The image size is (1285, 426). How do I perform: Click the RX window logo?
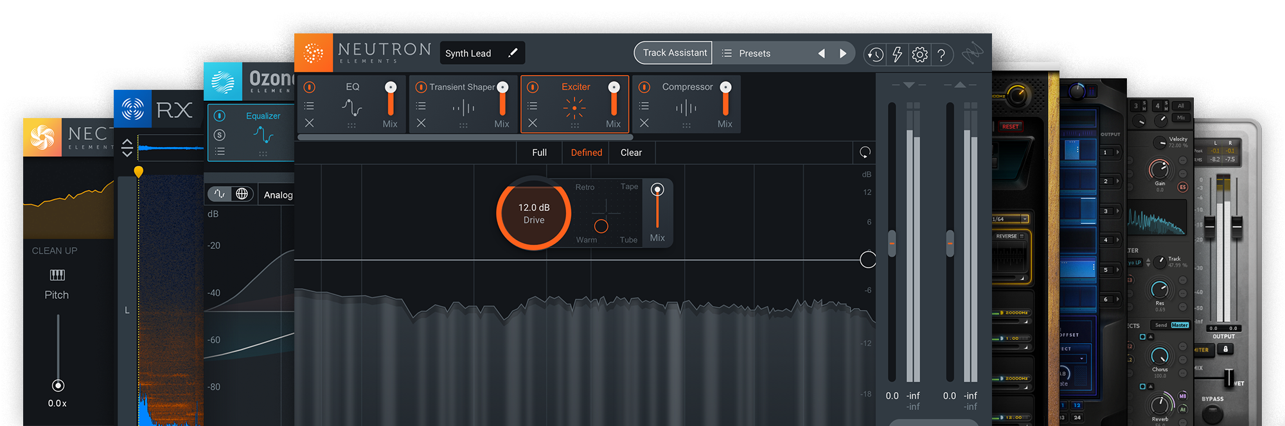pyautogui.click(x=133, y=109)
